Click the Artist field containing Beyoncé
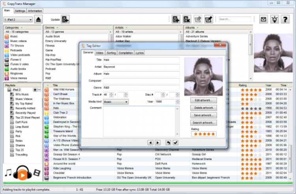Viewport: 296px width, 194px height. pos(141,67)
